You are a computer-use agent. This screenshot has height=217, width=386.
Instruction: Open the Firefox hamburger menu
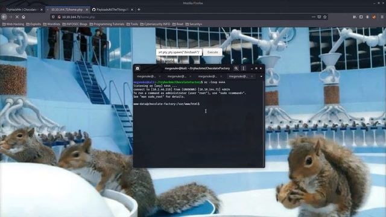click(x=382, y=17)
